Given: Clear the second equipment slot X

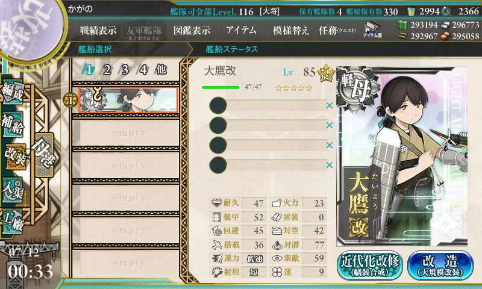Looking at the screenshot, I should [x=330, y=125].
